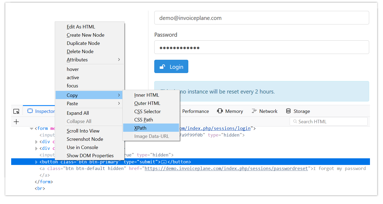Select Show DOM Properties
The width and height of the screenshot is (383, 204).
click(x=90, y=155)
